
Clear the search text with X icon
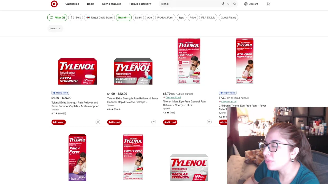[x=228, y=4]
